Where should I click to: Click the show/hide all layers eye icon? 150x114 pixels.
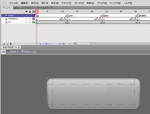pos(27,11)
